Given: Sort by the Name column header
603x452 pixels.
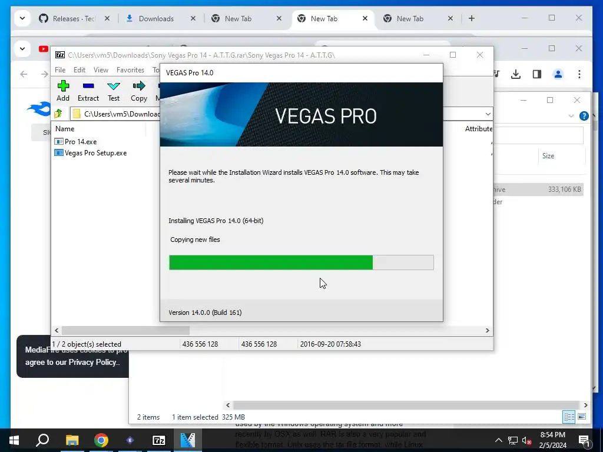Looking at the screenshot, I should (x=65, y=129).
